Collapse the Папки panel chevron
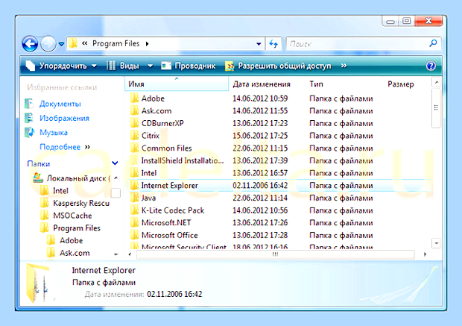 [115, 163]
